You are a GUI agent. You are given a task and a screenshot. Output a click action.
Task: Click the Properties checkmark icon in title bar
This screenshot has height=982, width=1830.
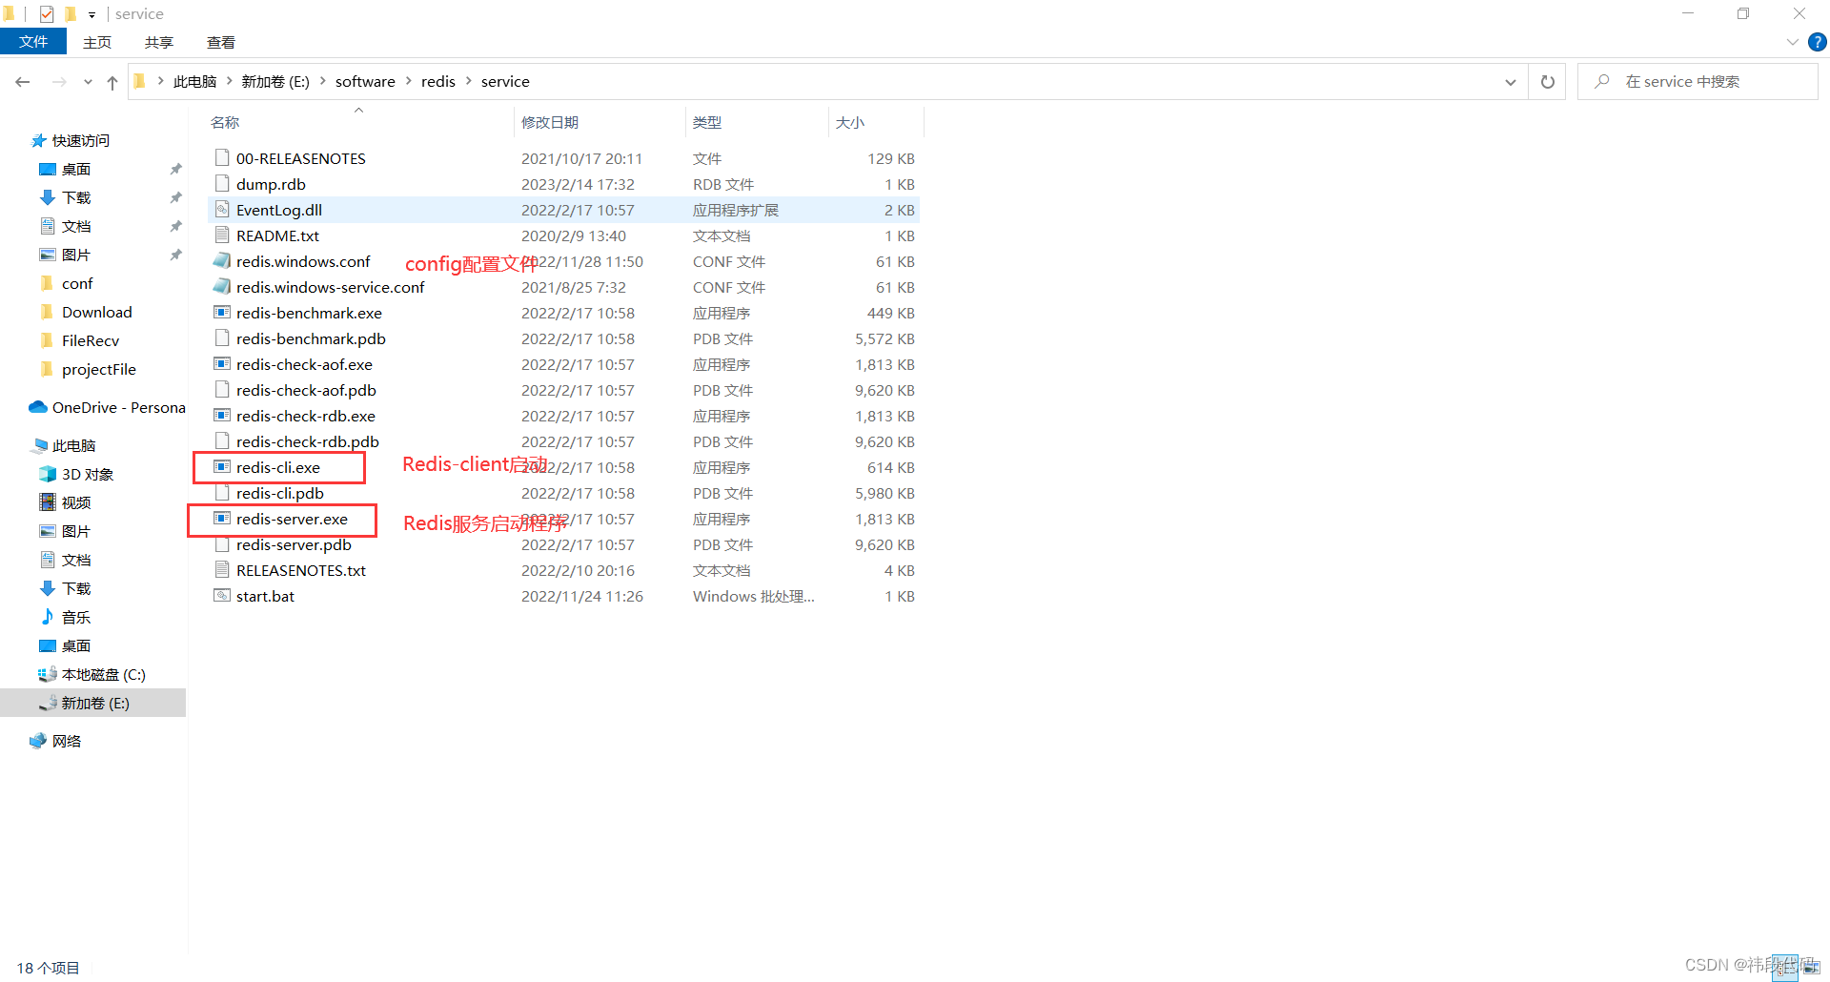[47, 14]
